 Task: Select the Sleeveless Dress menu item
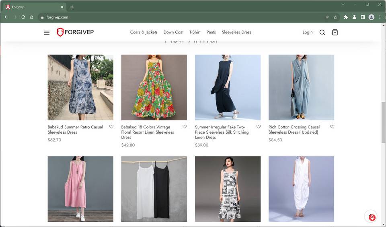236,32
